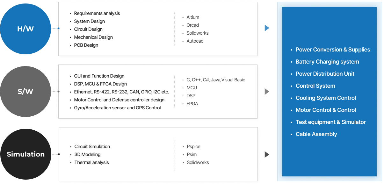Click Requirements analysis in H/W list
This screenshot has height=185, width=384.
(x=97, y=13)
